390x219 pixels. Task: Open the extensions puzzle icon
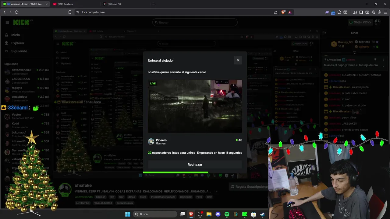click(x=339, y=12)
